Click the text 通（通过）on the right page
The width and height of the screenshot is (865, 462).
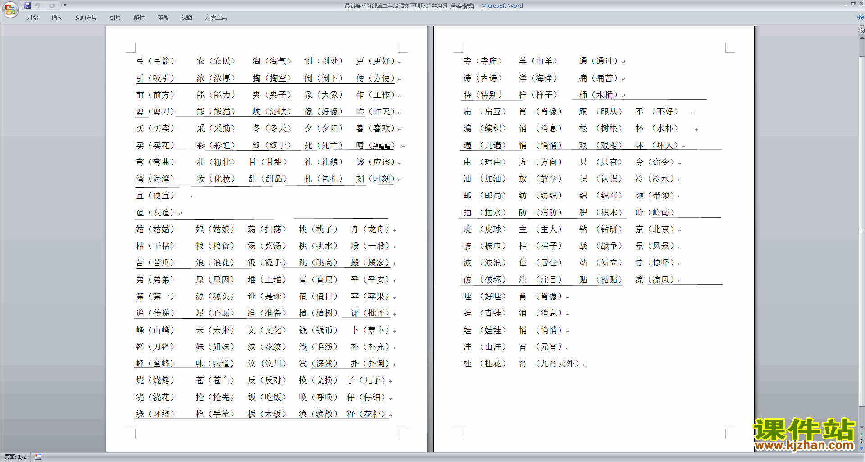[x=598, y=61]
